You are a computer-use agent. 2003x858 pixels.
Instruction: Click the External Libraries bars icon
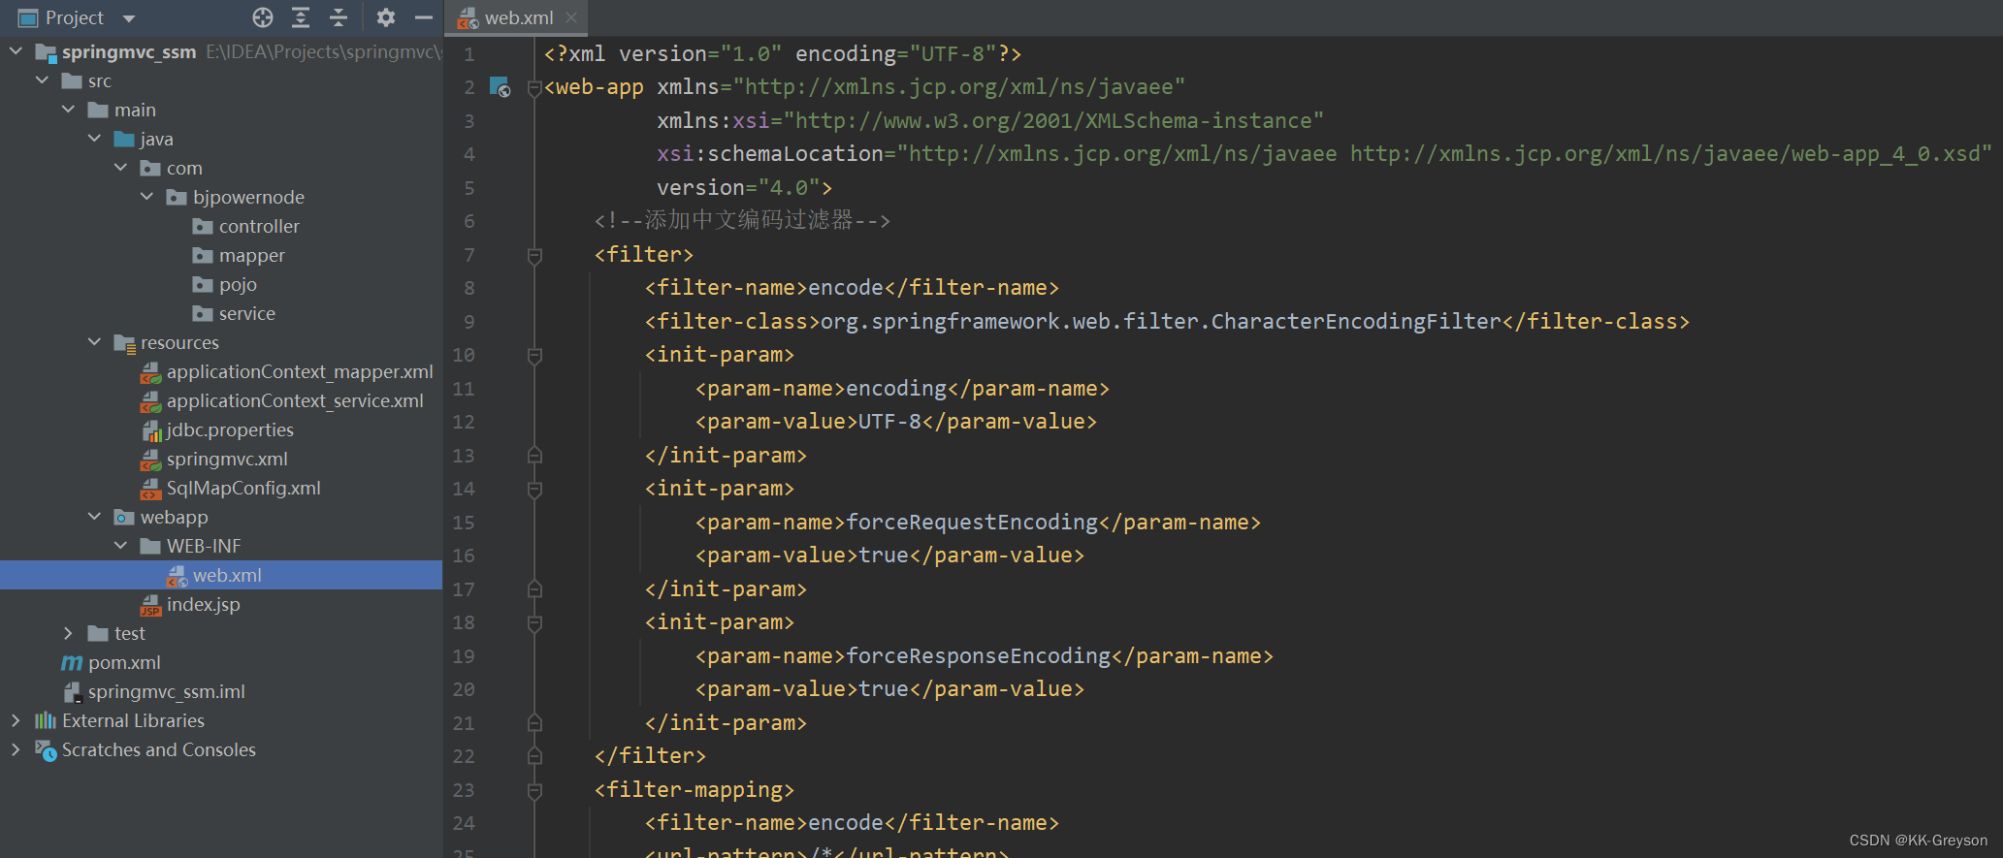[46, 720]
